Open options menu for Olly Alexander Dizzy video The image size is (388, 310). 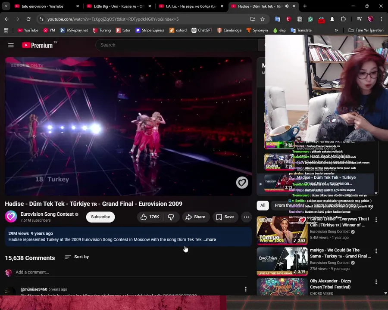[376, 282]
